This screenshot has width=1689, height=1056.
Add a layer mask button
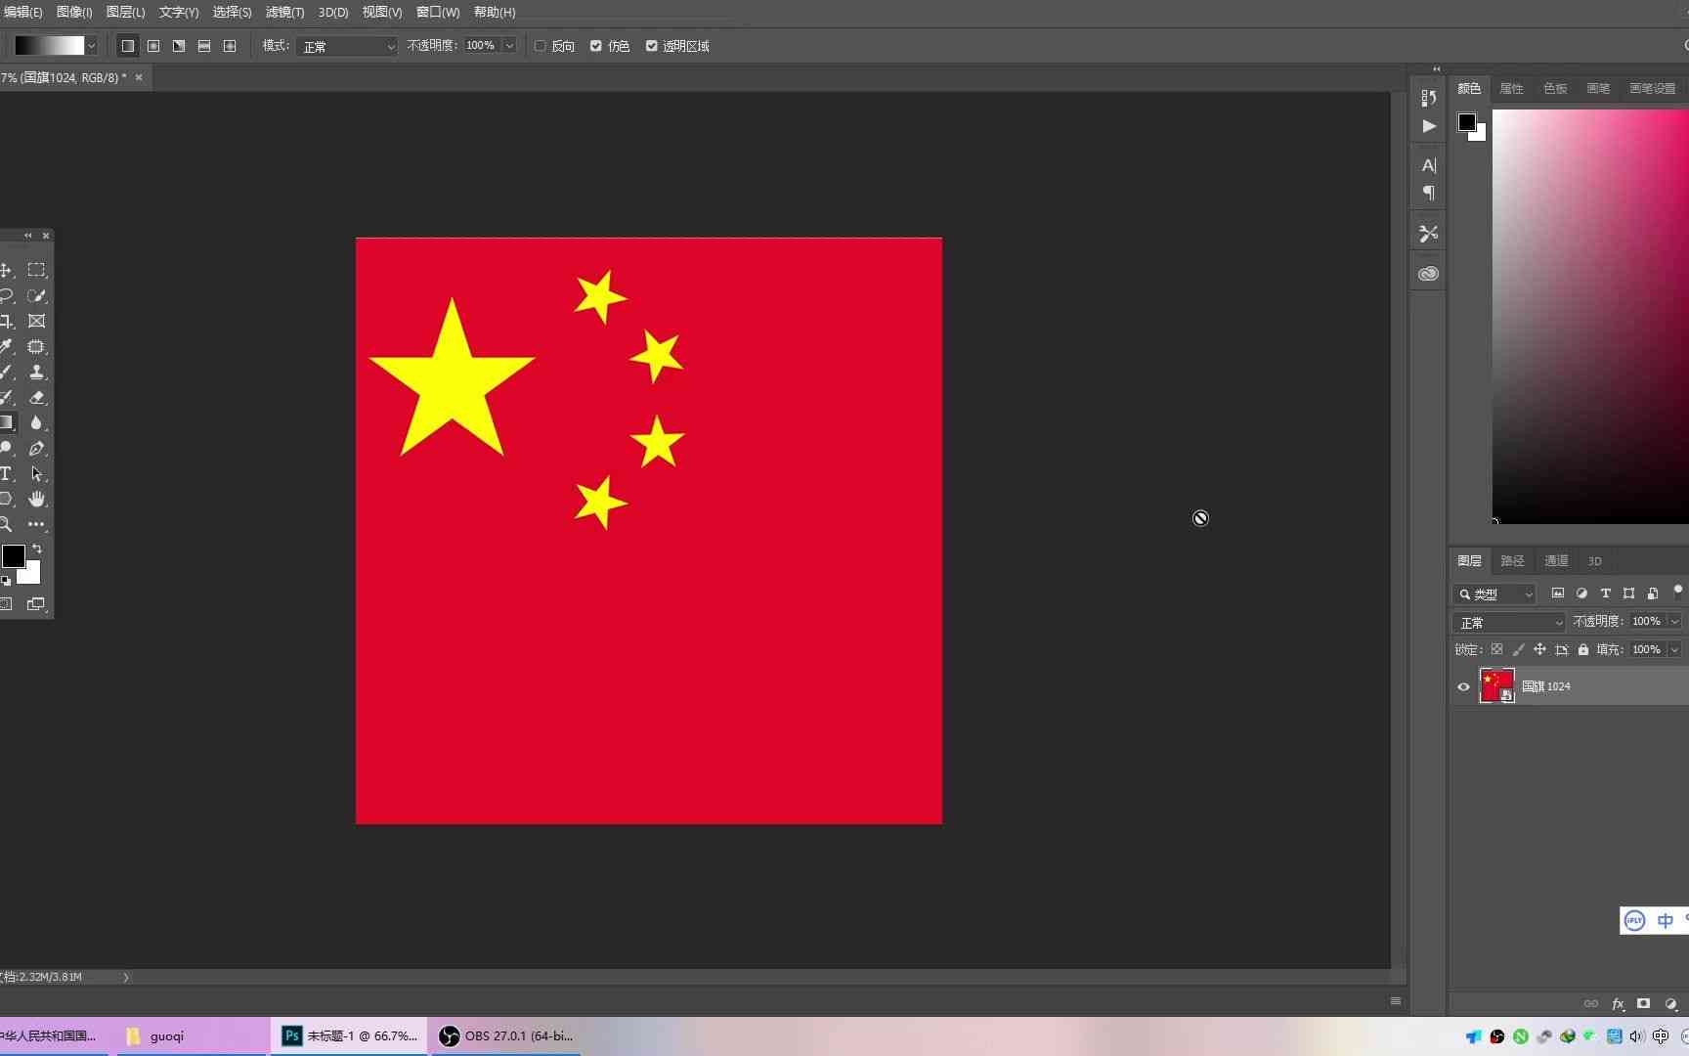pyautogui.click(x=1644, y=1004)
